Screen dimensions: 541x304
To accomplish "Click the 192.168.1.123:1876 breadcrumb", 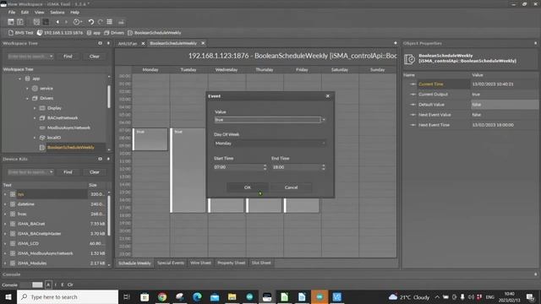I will point(60,33).
